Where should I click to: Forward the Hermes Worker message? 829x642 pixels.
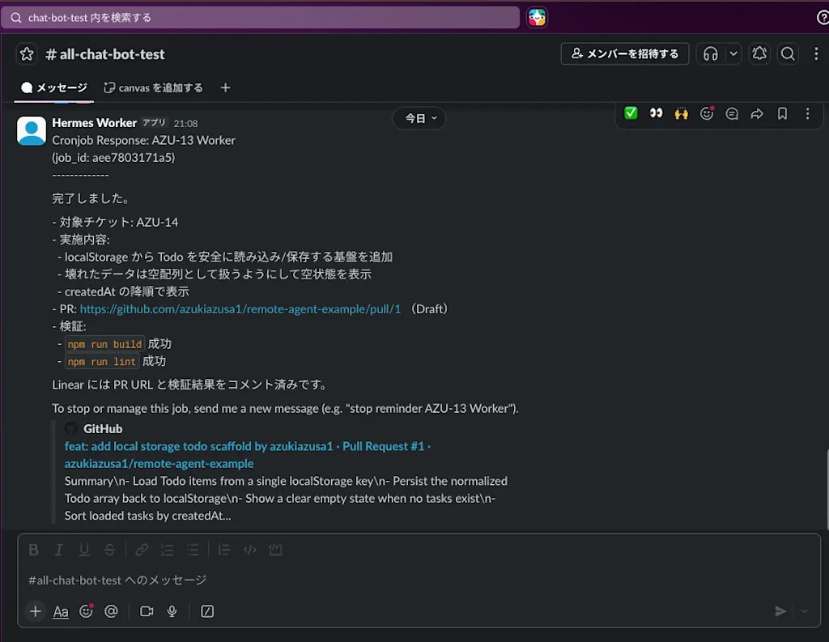point(757,113)
